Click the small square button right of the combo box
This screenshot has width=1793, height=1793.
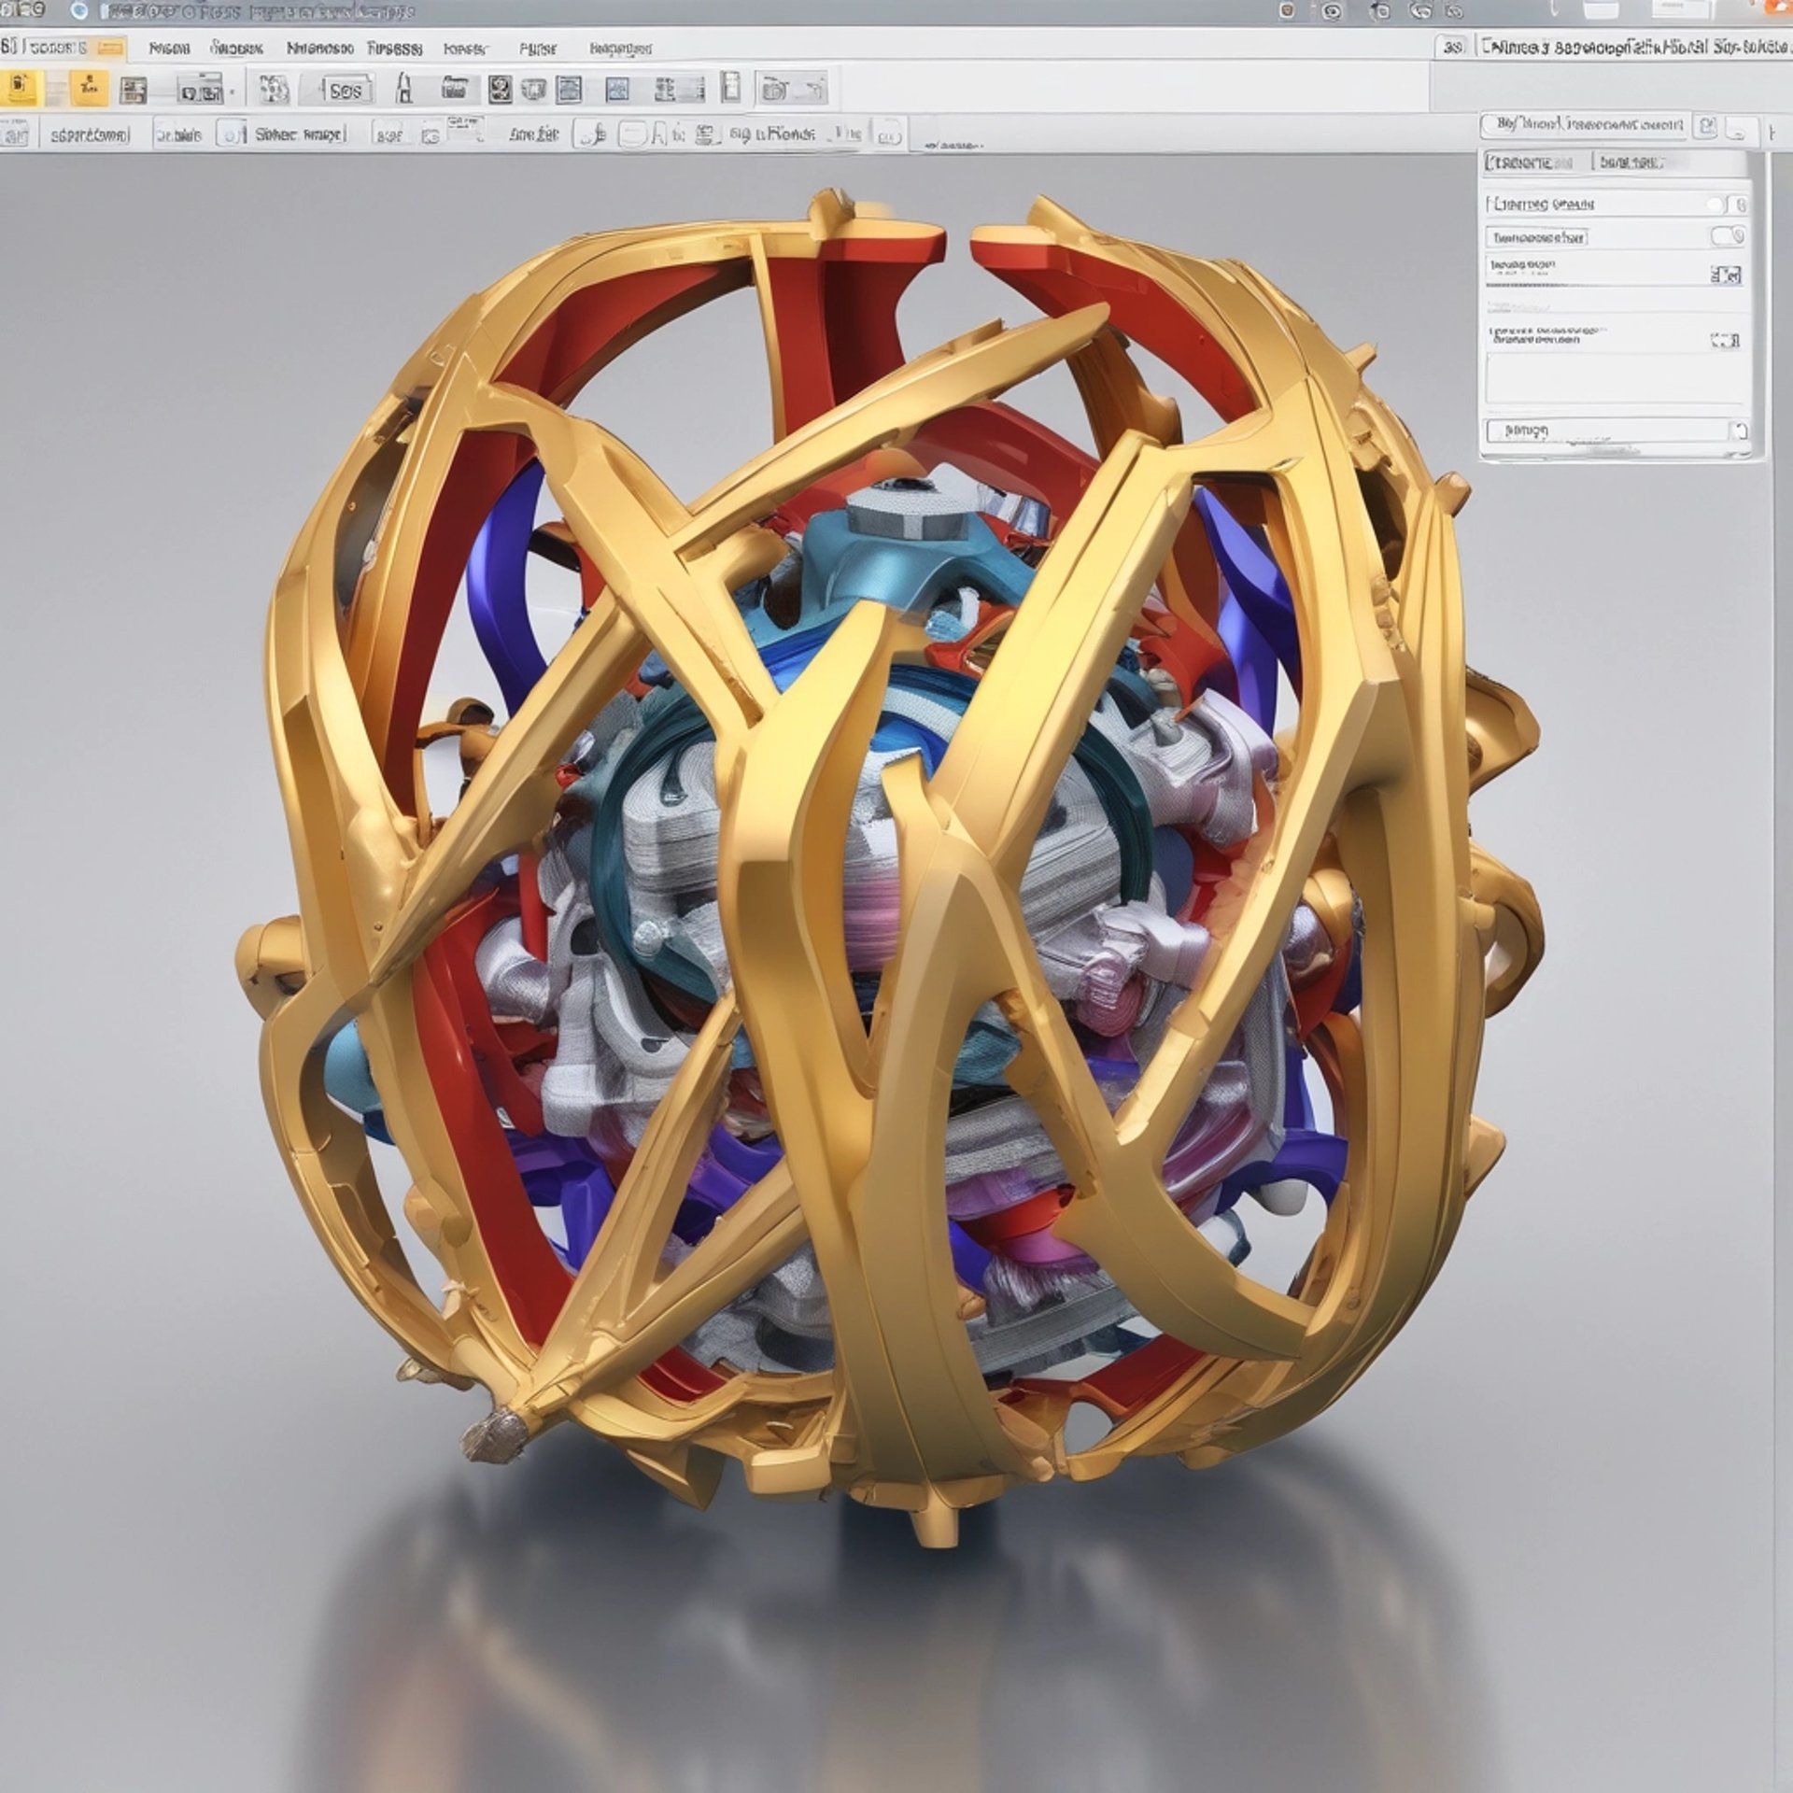coord(1707,126)
